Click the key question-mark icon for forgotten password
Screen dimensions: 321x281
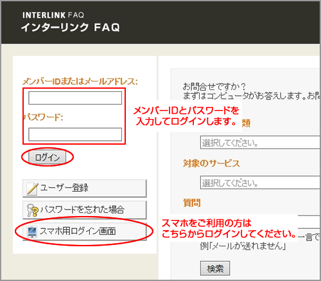[x=33, y=210]
